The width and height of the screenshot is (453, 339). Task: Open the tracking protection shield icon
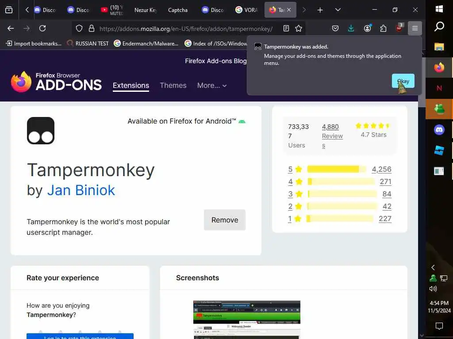tap(79, 28)
